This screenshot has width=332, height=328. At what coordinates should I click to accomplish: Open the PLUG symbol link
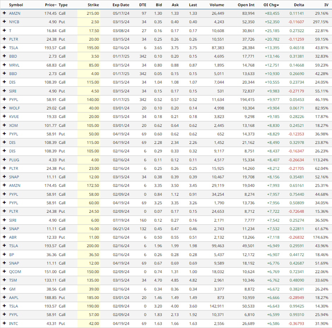14,160
